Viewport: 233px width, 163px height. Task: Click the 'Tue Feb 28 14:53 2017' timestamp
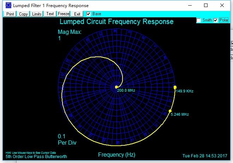pos(205,156)
